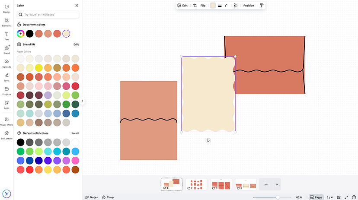Click the 1 / 4 page counter

(330, 197)
